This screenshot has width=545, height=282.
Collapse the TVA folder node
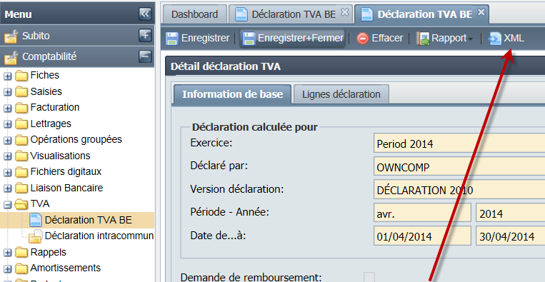(8, 205)
